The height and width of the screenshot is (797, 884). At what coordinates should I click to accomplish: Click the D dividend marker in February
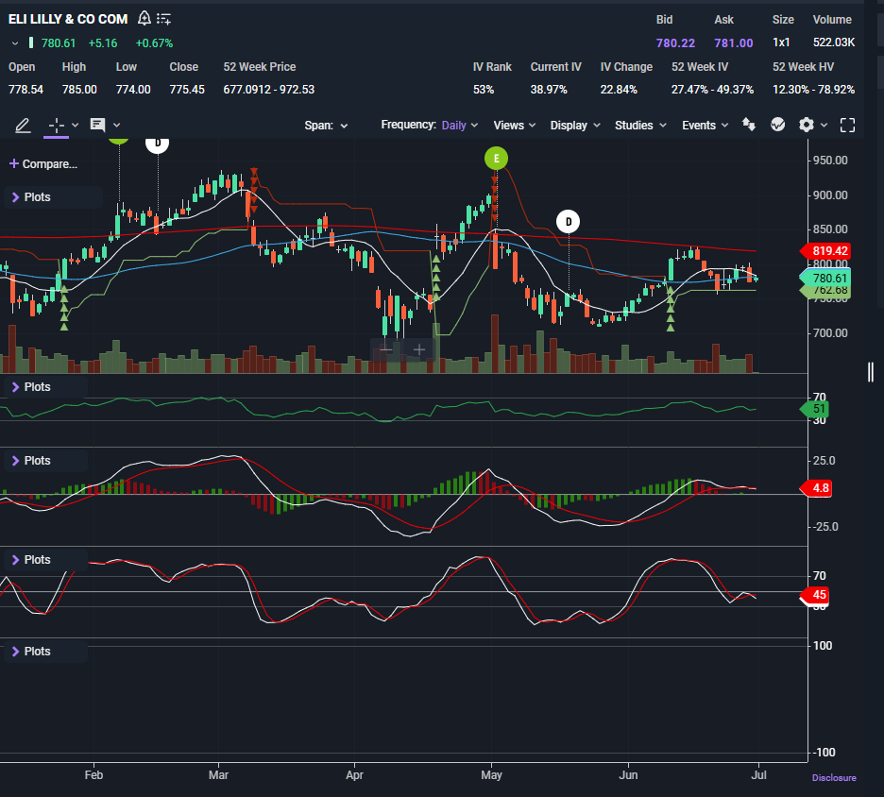(158, 144)
